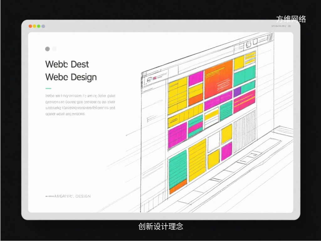Click the 创新设计理念 caption below the window
This screenshot has width=321, height=241.
coord(160,226)
